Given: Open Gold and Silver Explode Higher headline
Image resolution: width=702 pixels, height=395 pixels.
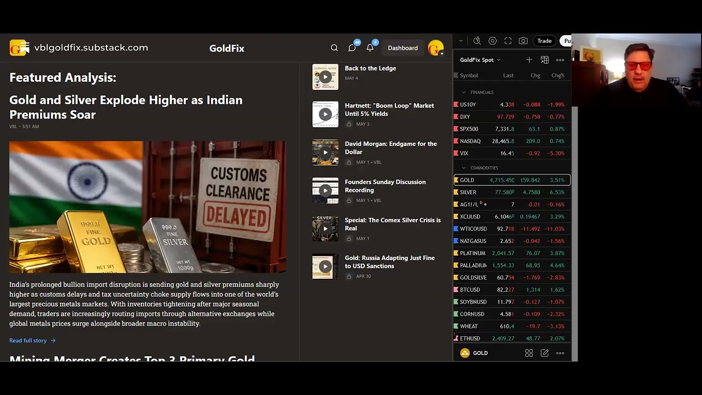Looking at the screenshot, I should pos(126,107).
